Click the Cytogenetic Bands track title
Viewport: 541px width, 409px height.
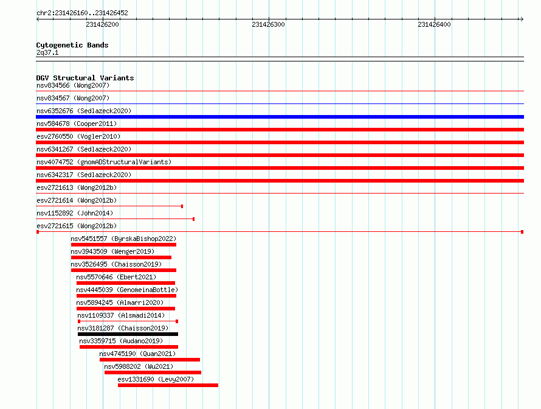[72, 45]
